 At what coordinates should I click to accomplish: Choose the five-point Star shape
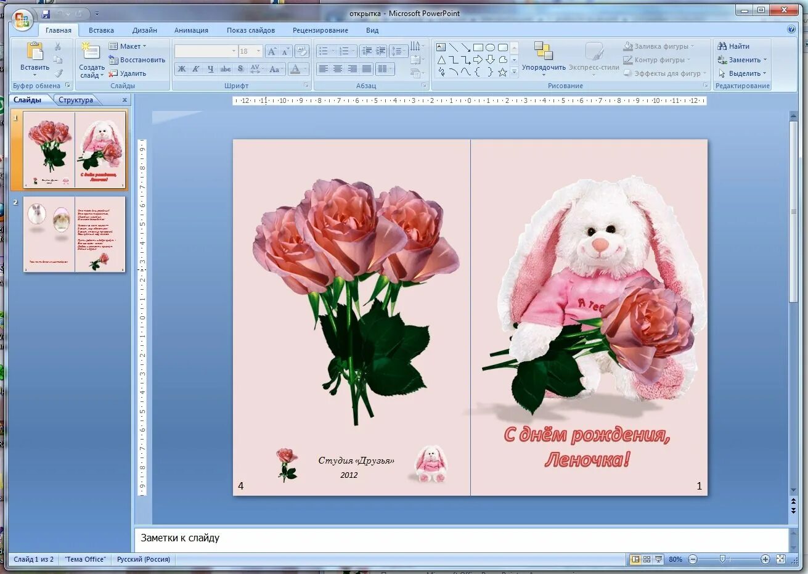click(x=502, y=72)
